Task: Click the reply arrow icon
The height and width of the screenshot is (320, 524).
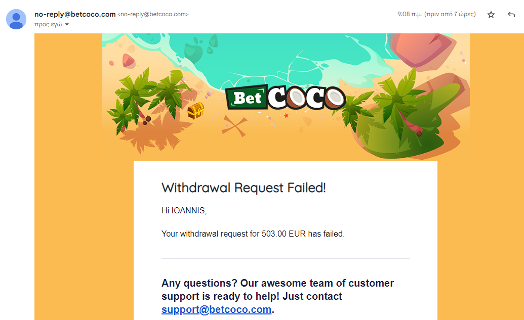Action: [x=511, y=15]
